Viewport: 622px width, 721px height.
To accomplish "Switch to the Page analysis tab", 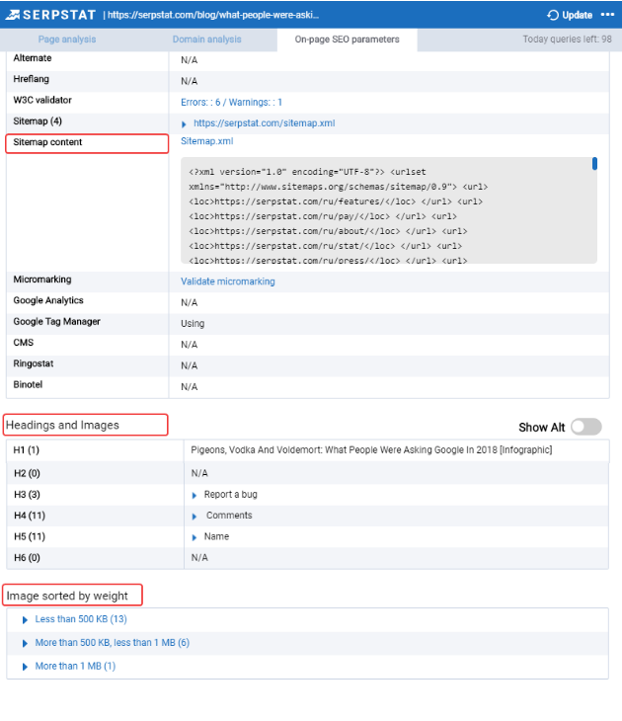I will pos(67,40).
